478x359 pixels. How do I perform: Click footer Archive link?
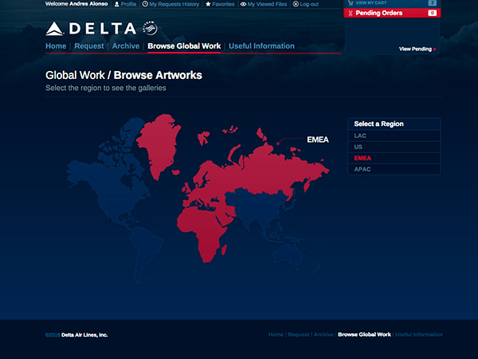click(323, 334)
